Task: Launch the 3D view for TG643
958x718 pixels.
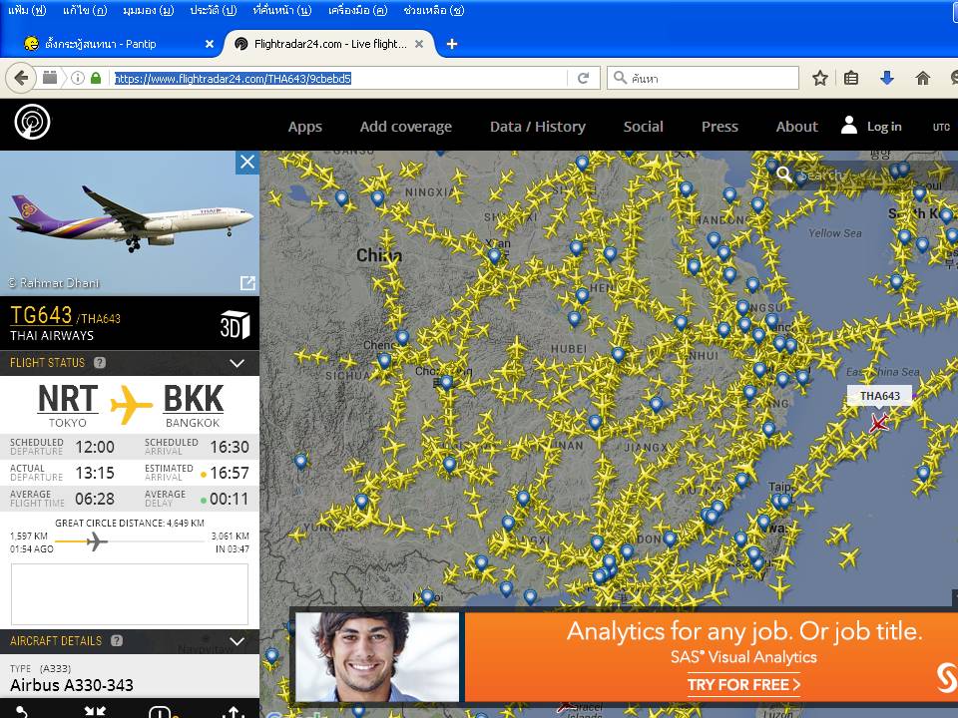Action: [x=236, y=325]
